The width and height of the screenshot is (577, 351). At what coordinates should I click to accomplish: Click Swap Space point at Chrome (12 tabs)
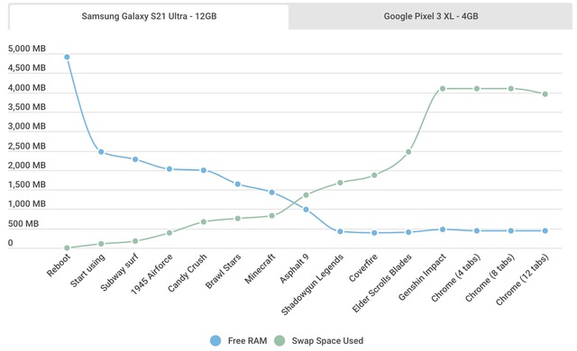[545, 94]
